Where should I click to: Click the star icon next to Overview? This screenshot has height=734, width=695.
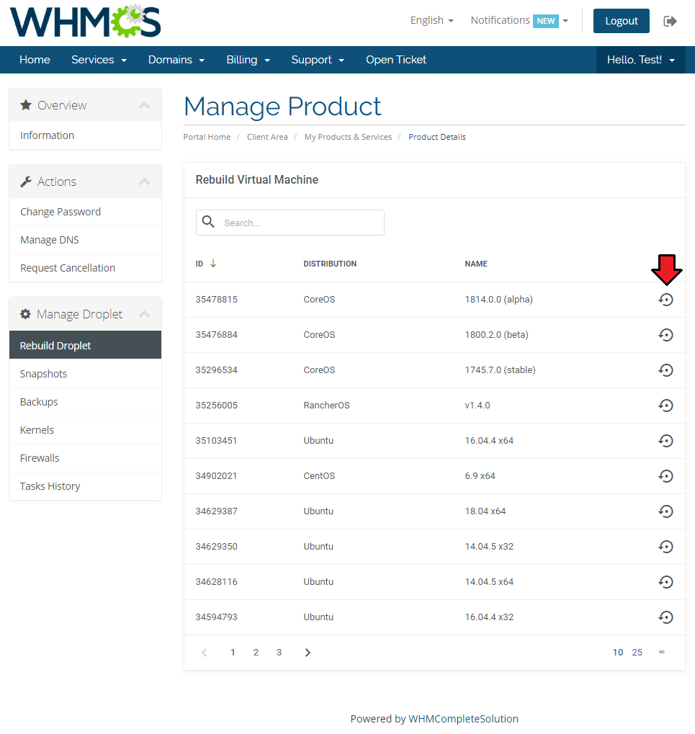tap(26, 105)
